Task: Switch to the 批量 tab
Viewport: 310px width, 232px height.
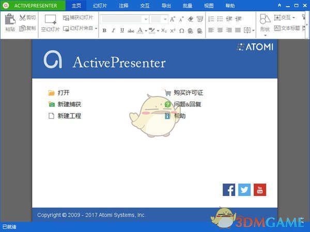Action: 188,6
